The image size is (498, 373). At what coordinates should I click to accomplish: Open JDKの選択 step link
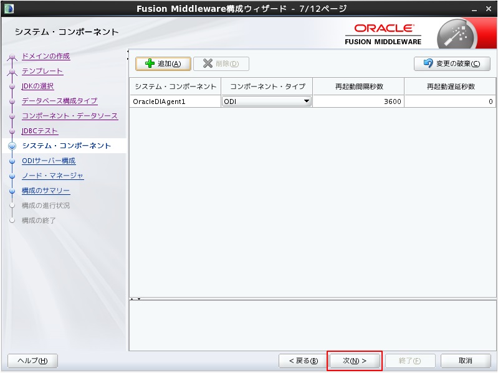click(x=37, y=86)
